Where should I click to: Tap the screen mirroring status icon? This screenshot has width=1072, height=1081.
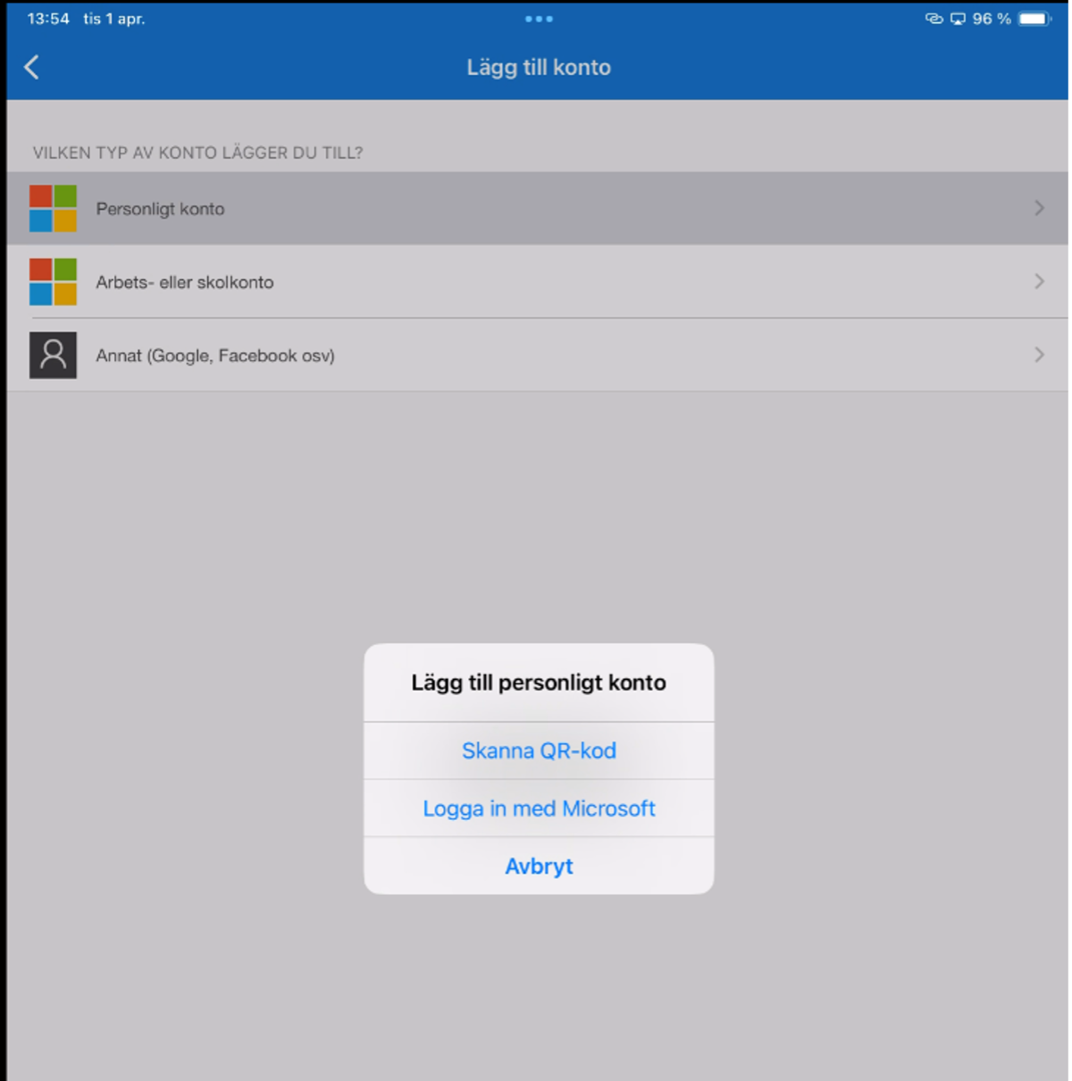(x=958, y=19)
